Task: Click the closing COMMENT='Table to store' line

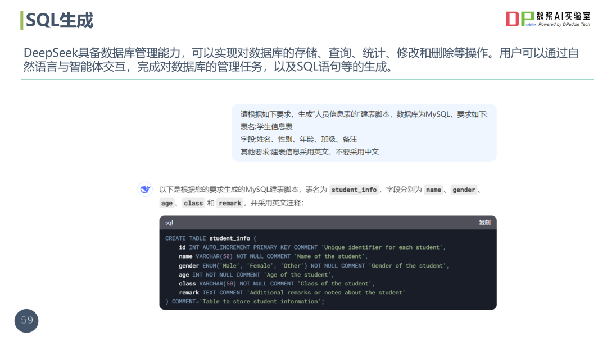Action: point(244,301)
